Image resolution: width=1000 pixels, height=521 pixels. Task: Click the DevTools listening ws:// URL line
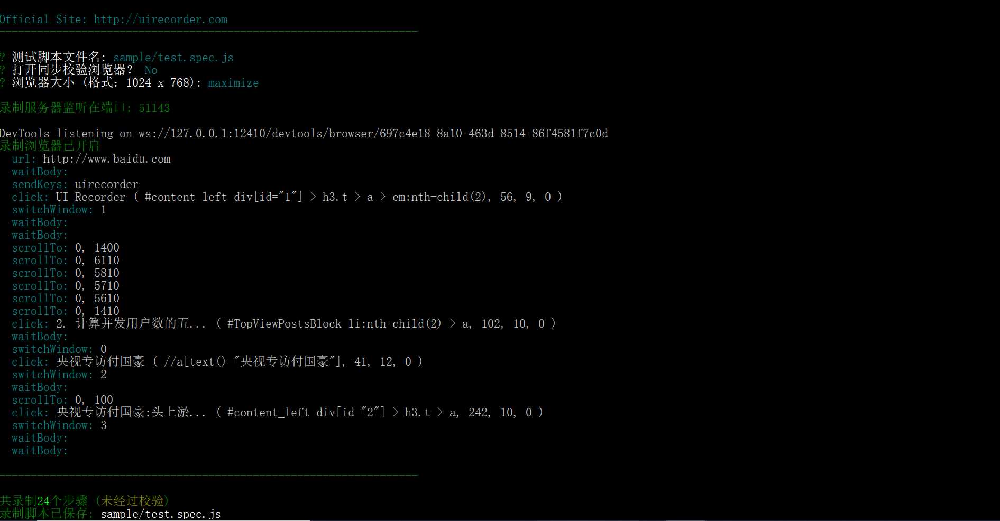coord(304,133)
